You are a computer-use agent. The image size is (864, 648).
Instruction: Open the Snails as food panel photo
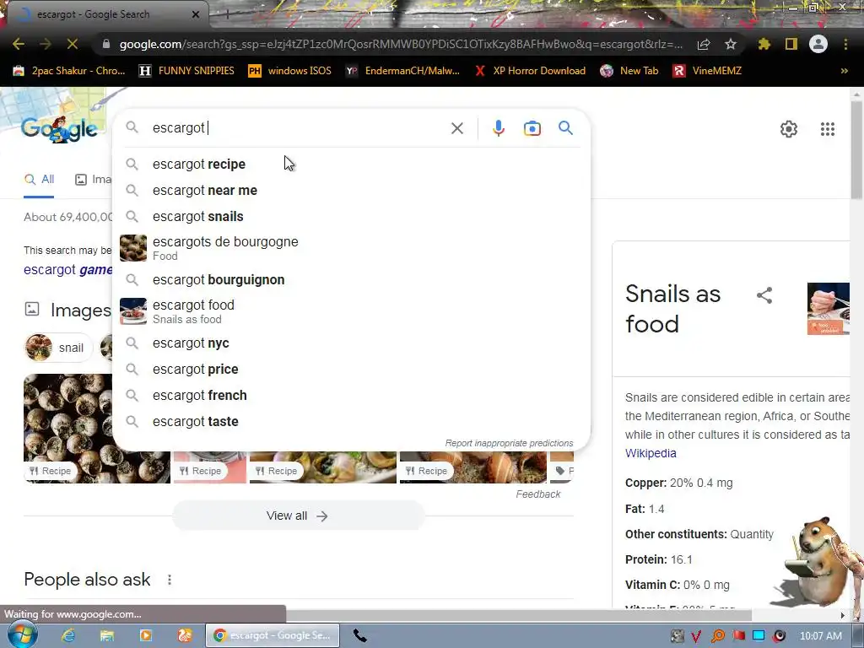pos(829,309)
